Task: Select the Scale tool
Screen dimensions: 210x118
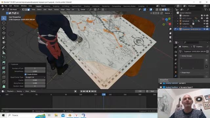Action: click(4, 38)
